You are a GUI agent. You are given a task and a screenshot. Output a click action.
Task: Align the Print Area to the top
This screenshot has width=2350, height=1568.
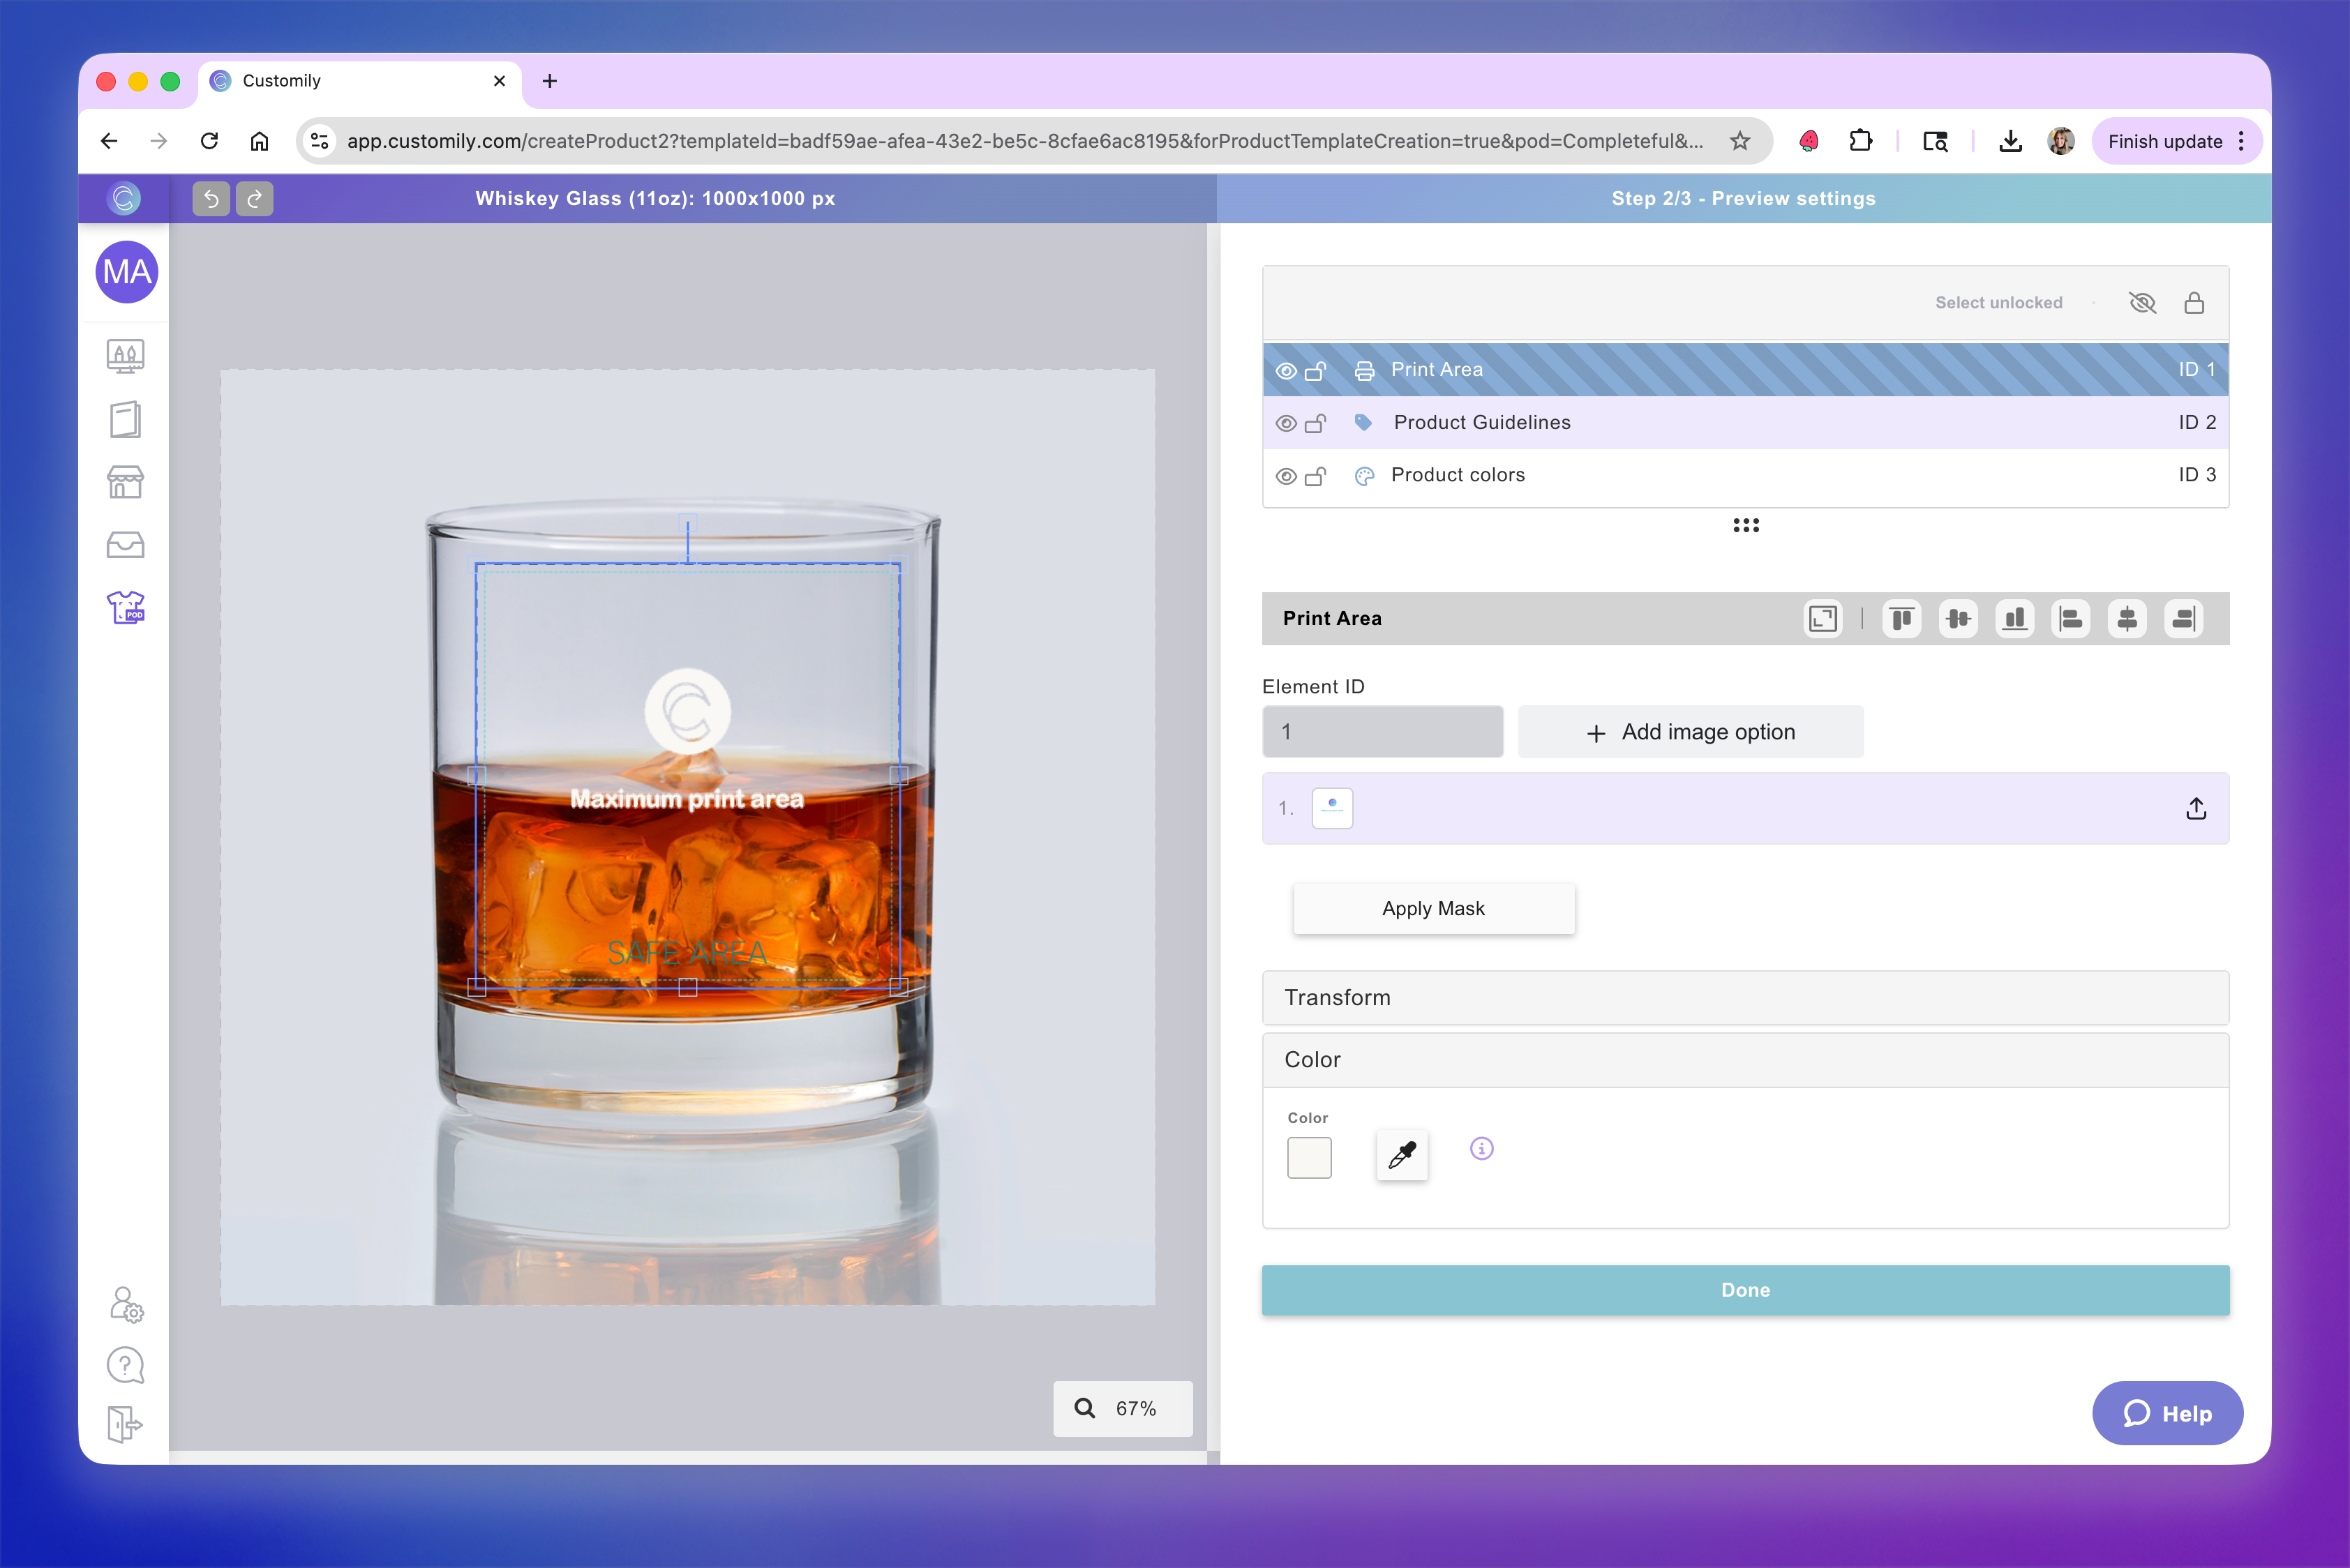coord(1901,618)
